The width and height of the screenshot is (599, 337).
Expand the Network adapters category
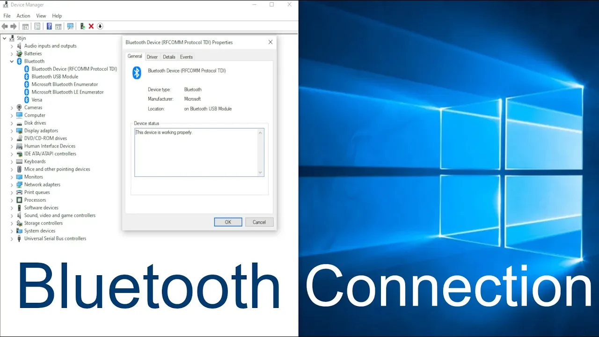(x=12, y=185)
